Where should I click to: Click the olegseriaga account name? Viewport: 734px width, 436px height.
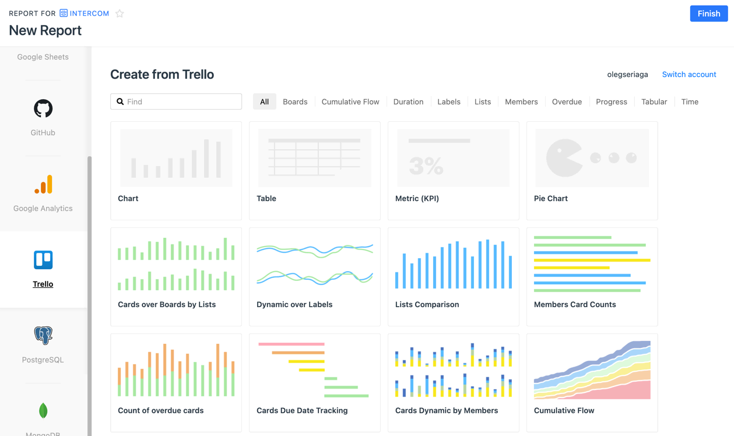click(627, 75)
